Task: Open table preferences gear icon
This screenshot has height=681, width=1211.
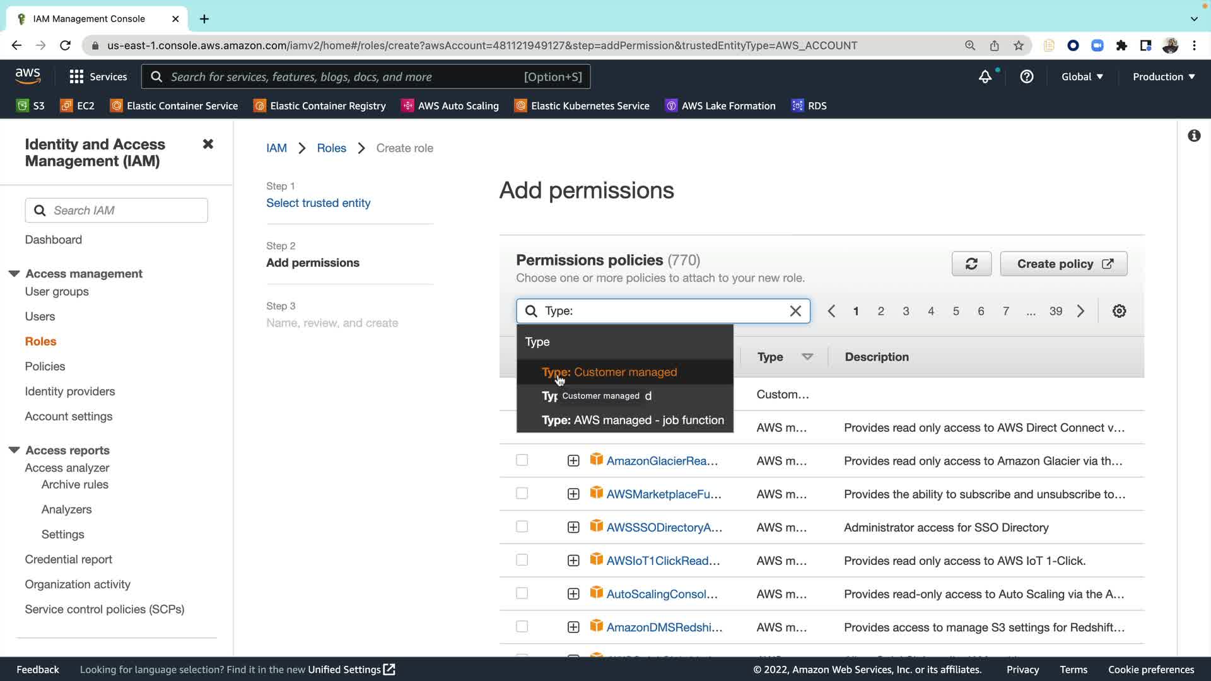Action: [1119, 311]
